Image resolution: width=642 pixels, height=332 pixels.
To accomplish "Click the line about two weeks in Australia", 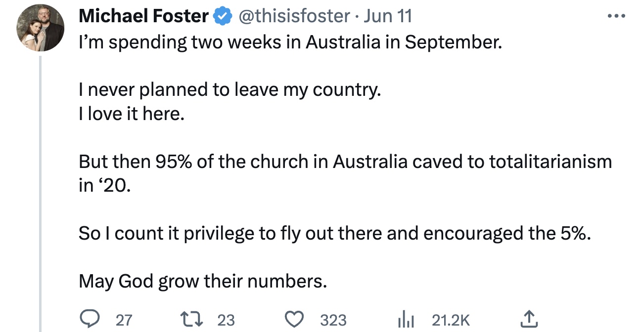I will [290, 43].
